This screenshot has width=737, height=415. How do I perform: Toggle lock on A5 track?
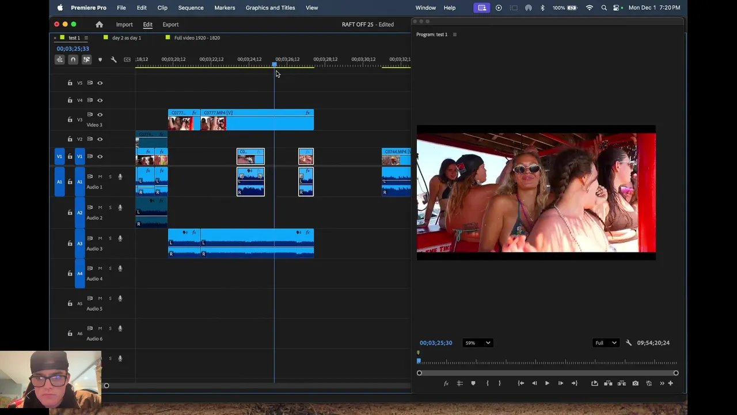70,303
